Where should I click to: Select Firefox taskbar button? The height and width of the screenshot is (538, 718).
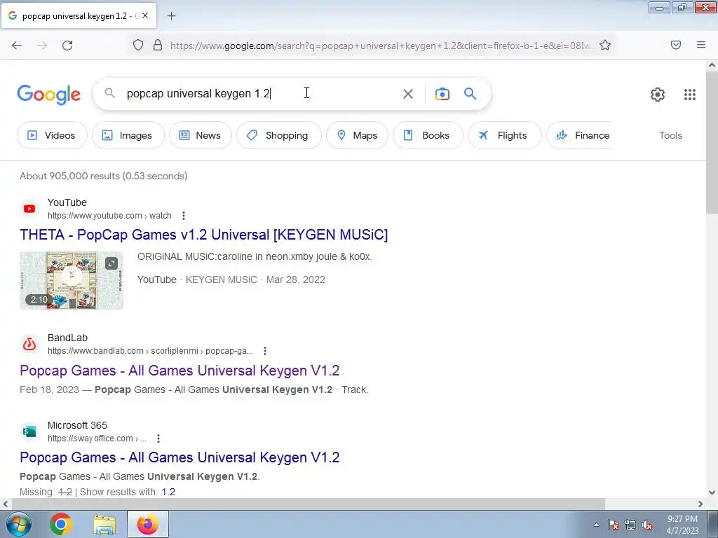tap(148, 524)
